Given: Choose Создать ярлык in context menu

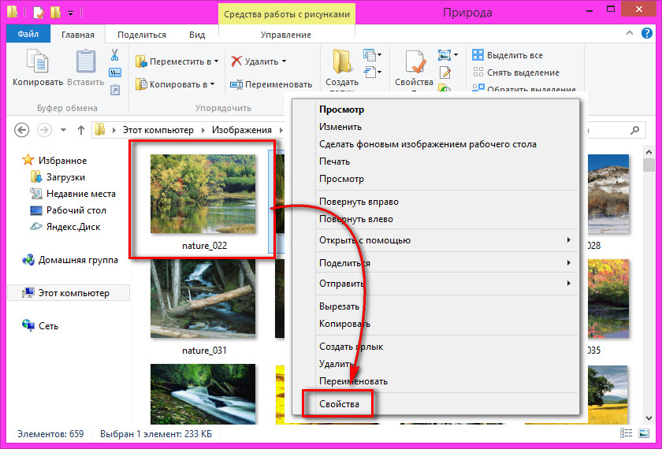Looking at the screenshot, I should click(351, 347).
